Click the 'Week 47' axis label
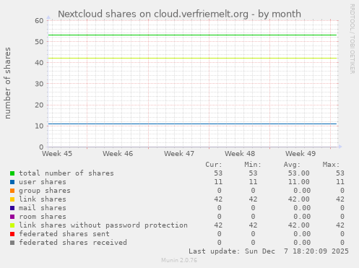The width and height of the screenshot is (359, 268). coord(179,153)
